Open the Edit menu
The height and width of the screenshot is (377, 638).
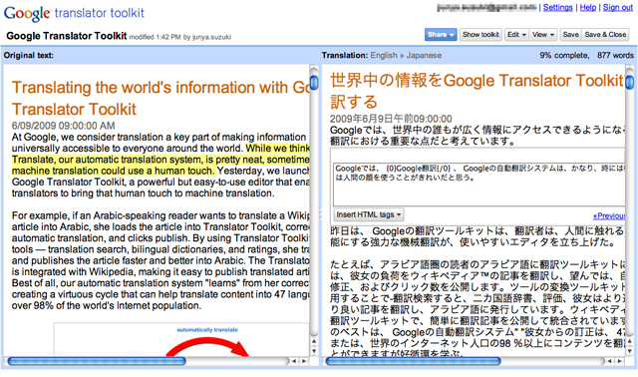[516, 35]
